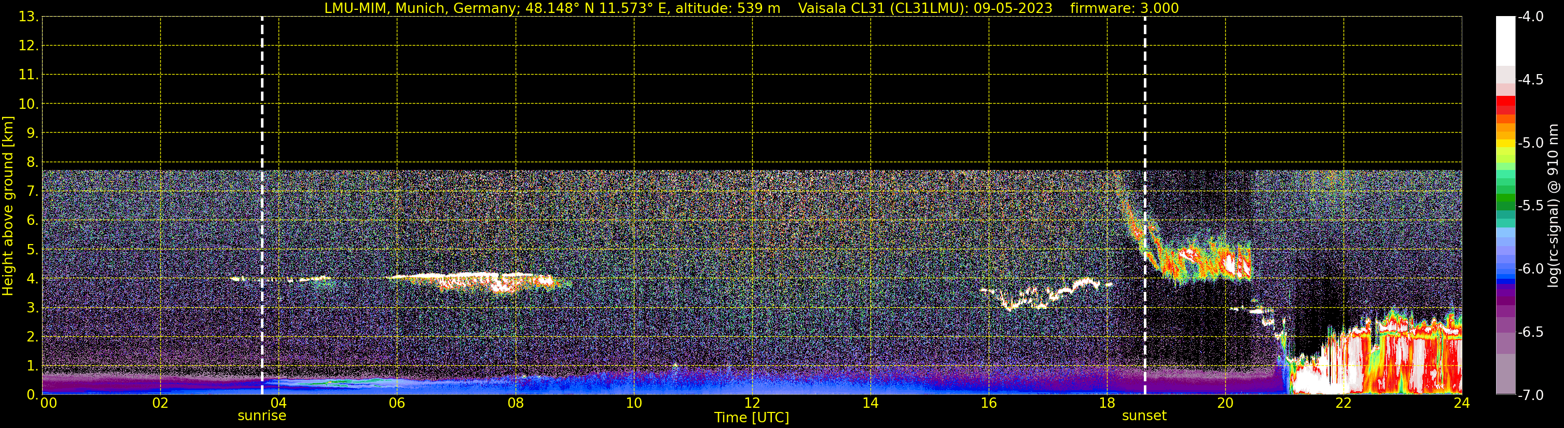Click the 'Vaisala CL31 (CL31LMU): 09-05-2023' title text
The width and height of the screenshot is (1564, 428).
(x=925, y=8)
